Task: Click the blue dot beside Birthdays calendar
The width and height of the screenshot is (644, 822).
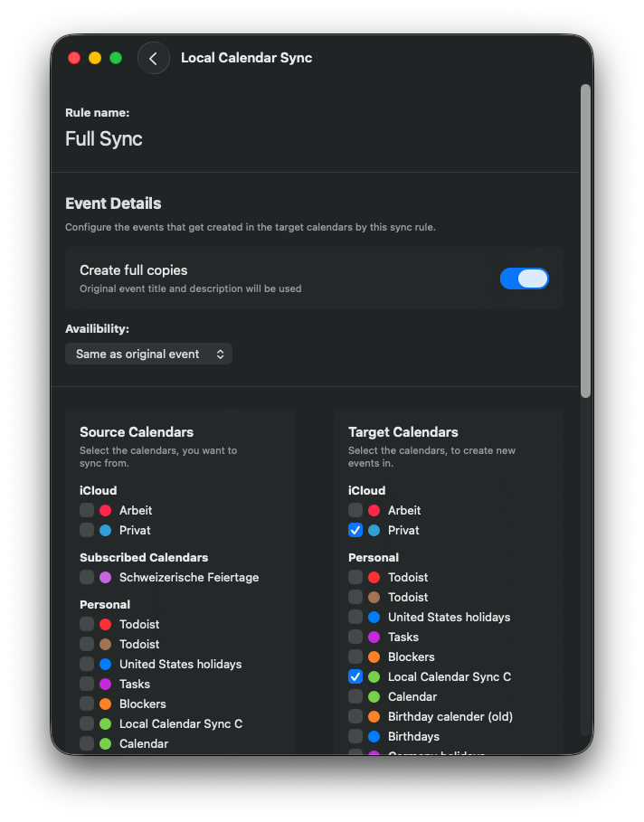Action: (374, 736)
